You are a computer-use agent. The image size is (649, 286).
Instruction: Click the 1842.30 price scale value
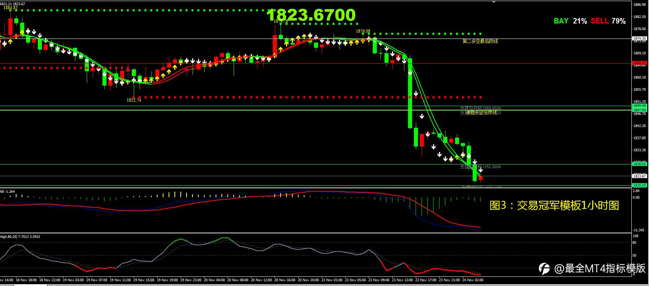[639, 126]
